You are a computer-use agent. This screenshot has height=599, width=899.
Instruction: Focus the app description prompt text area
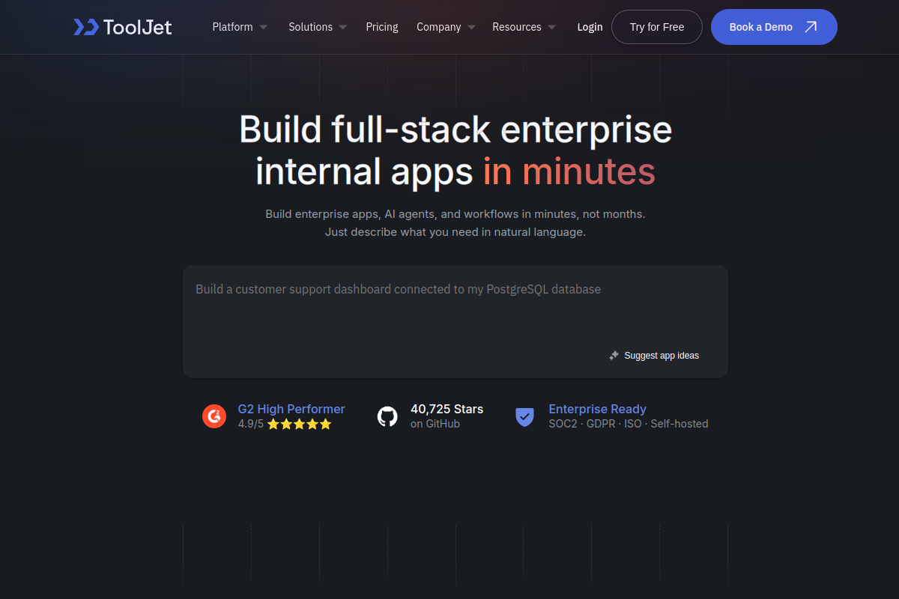[455, 321]
